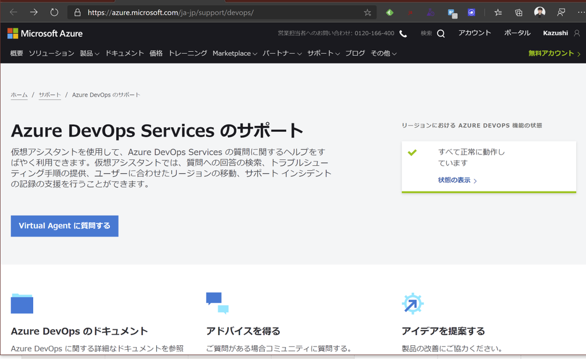Go back with browser back arrow
Screen dimensions: 586x359
[14, 13]
